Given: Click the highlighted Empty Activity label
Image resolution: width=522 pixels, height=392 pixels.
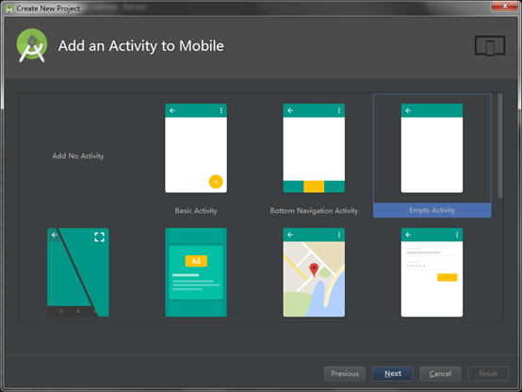Looking at the screenshot, I should (x=432, y=210).
